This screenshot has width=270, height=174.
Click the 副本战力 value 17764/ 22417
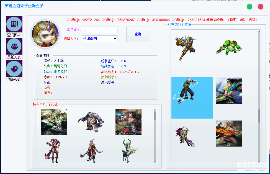click(130, 72)
